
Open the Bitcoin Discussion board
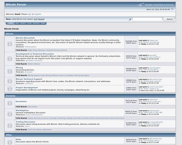25,38
